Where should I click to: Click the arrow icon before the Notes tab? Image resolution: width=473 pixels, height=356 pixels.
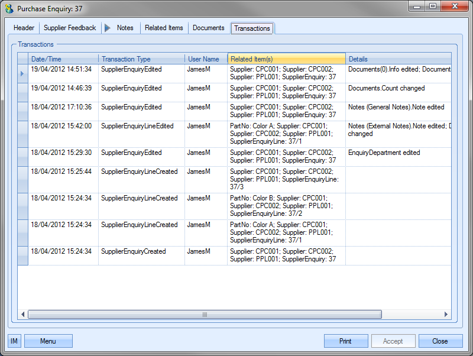(x=107, y=28)
